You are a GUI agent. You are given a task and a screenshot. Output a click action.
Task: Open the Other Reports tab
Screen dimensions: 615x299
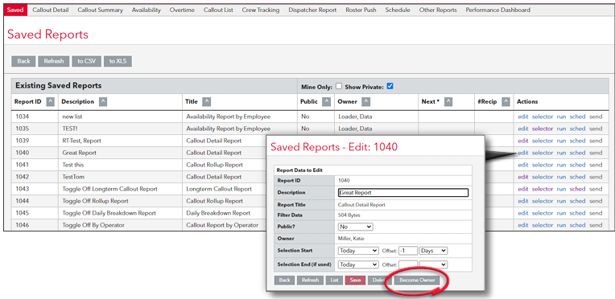(438, 10)
